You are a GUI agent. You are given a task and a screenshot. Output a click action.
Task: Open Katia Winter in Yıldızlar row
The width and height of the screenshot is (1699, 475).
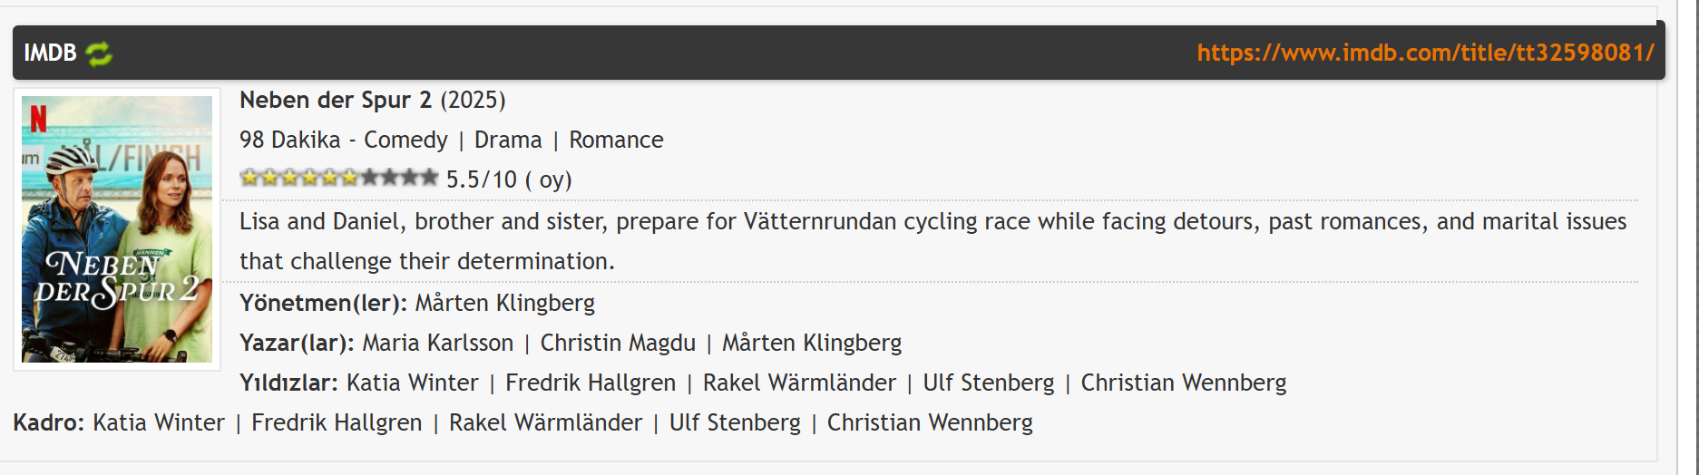click(x=413, y=383)
